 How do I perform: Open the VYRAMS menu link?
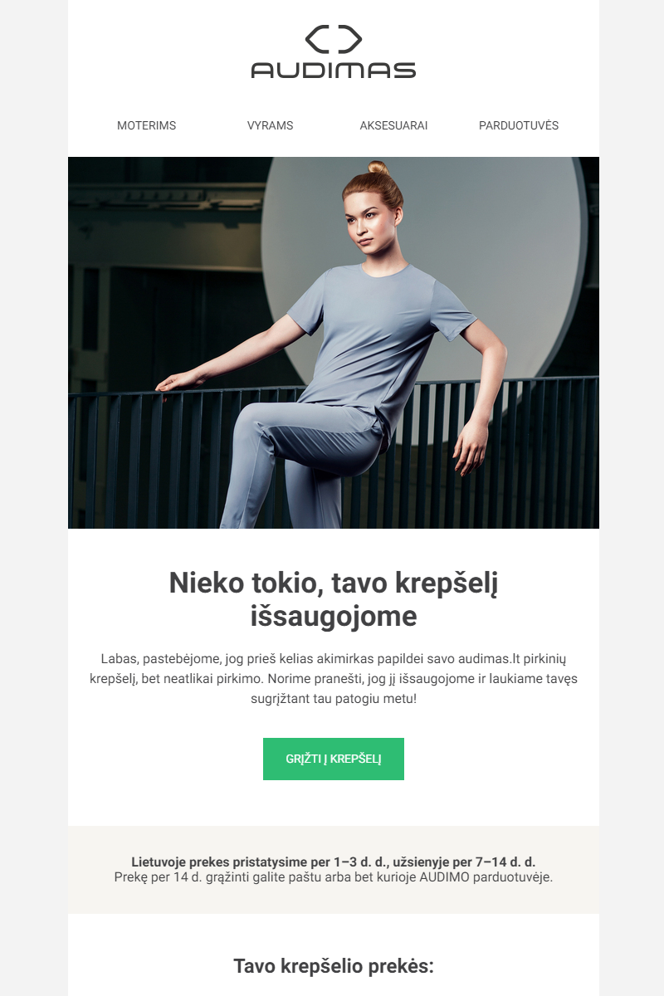point(270,126)
